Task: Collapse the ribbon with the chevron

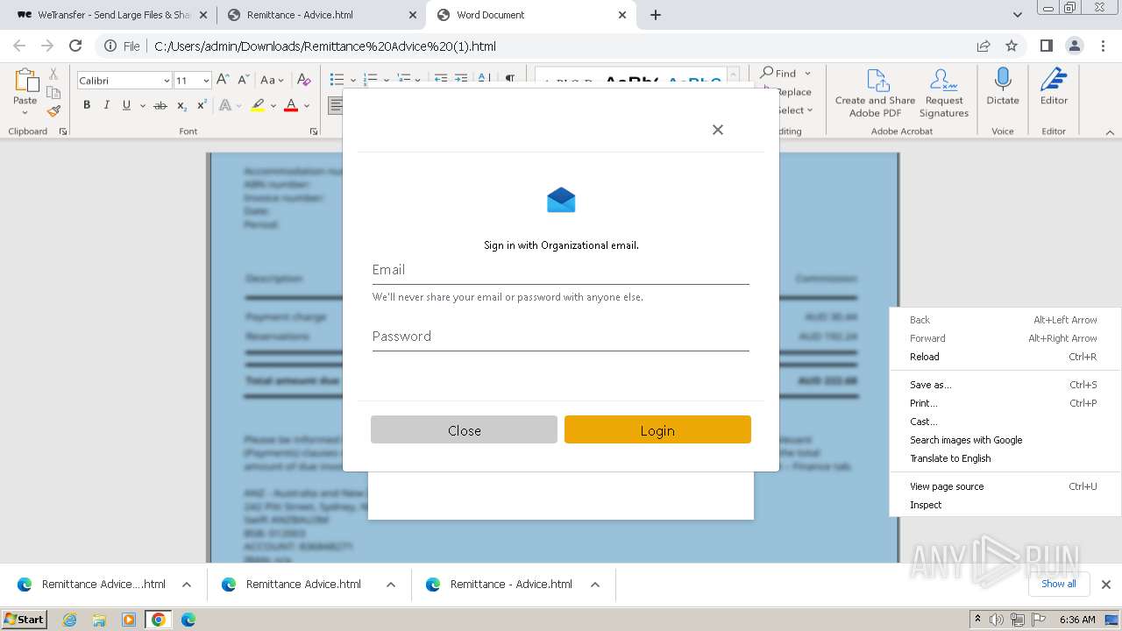Action: click(x=1110, y=132)
